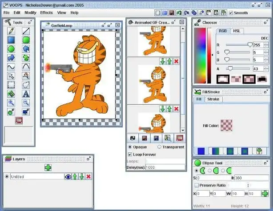Select the blue Rectangle tool
The height and width of the screenshot is (211, 273).
coord(11,40)
